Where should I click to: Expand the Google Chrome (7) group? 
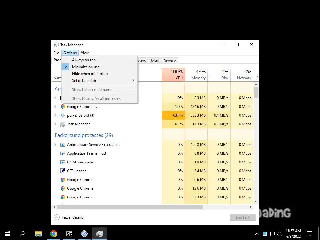click(x=55, y=107)
